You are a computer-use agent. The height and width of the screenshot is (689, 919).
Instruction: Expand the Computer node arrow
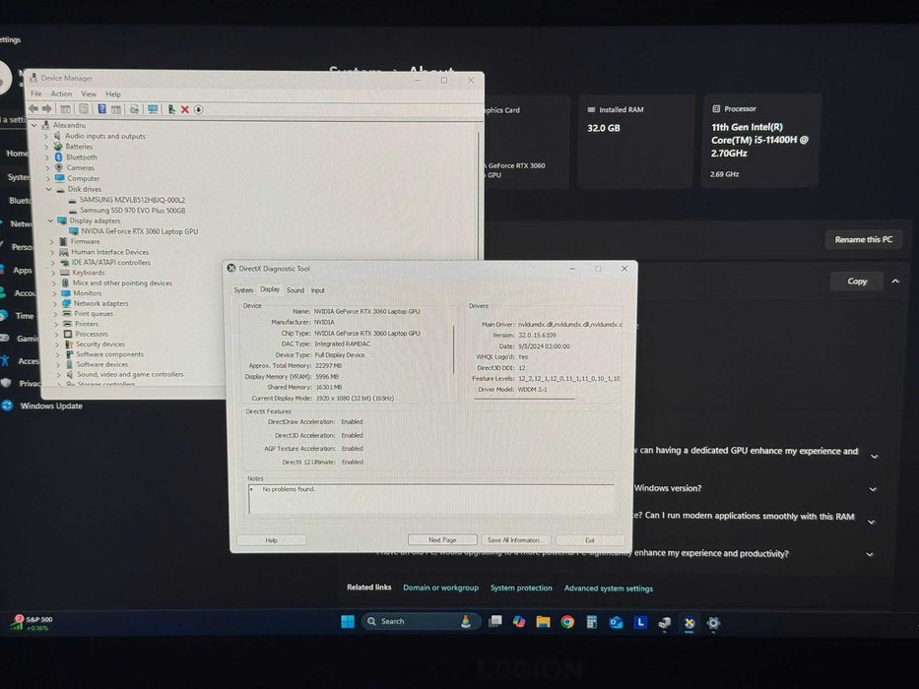point(47,178)
